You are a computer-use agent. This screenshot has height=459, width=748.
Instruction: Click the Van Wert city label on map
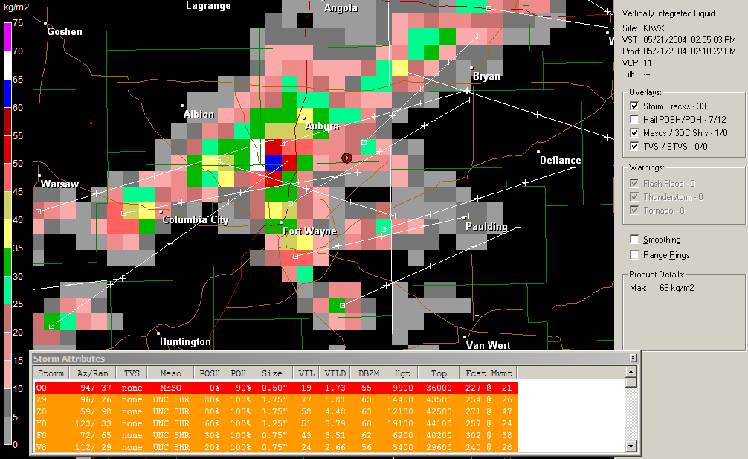pos(488,345)
